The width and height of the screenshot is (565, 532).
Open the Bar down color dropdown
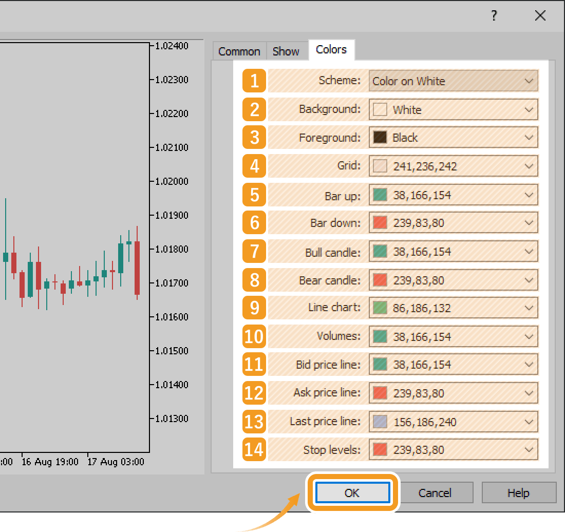pyautogui.click(x=529, y=223)
